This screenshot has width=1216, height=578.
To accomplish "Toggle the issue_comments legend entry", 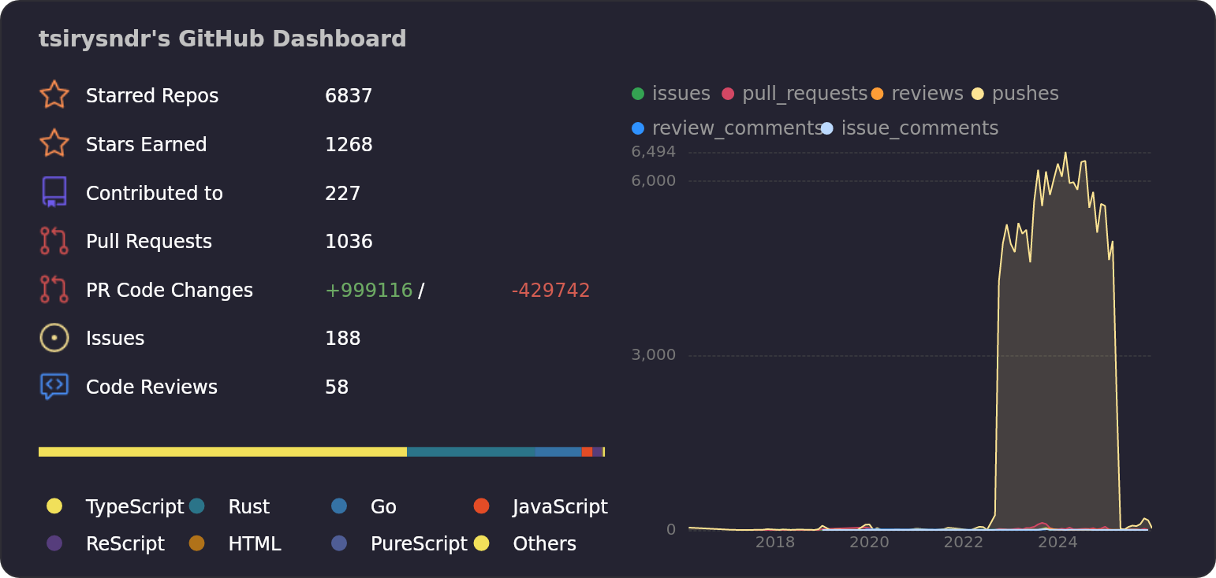I will 910,128.
